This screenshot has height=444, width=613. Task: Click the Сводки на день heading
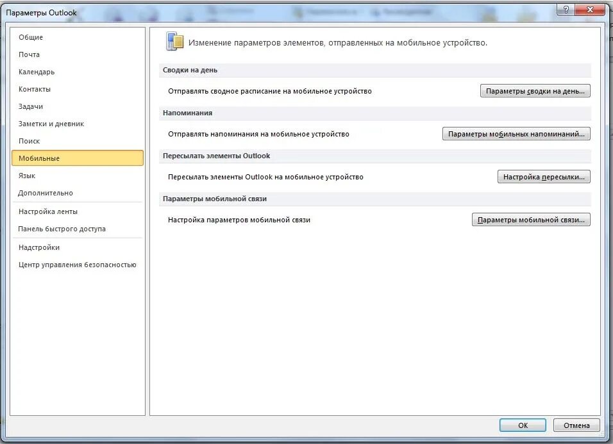190,70
